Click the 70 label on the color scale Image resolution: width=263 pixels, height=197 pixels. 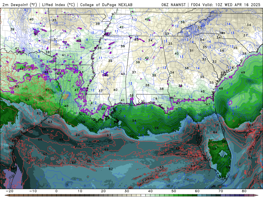pos(221,191)
